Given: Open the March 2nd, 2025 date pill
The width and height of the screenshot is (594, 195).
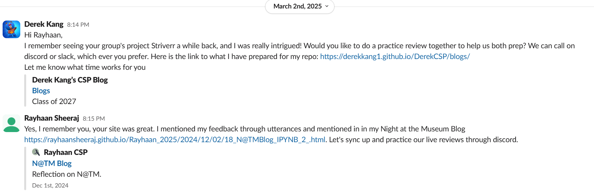Looking at the screenshot, I should click(300, 7).
